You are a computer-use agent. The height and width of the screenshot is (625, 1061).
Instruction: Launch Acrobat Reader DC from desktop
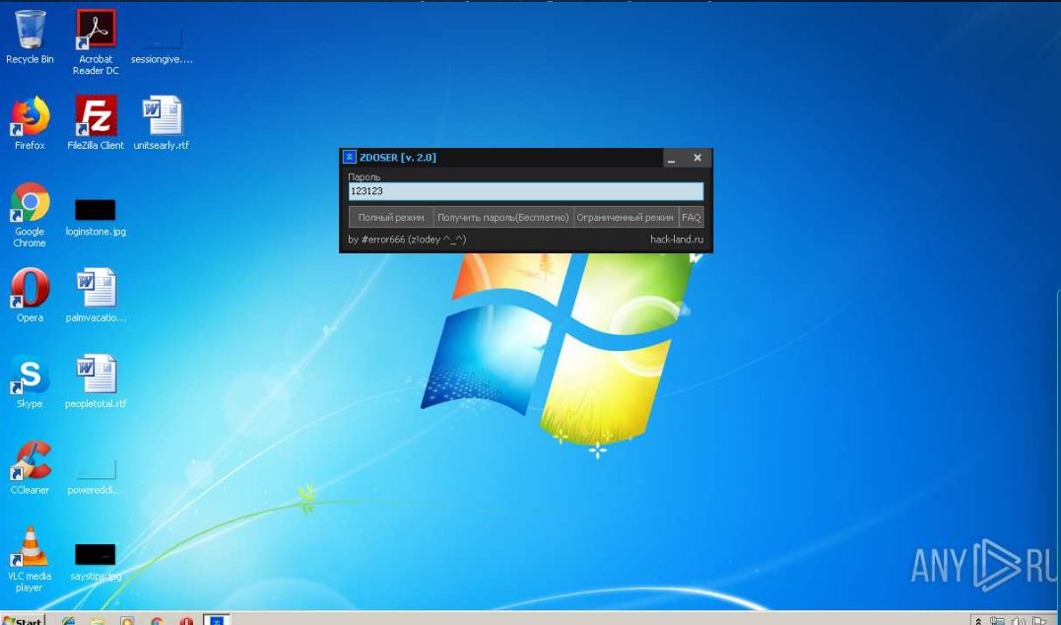tap(96, 31)
